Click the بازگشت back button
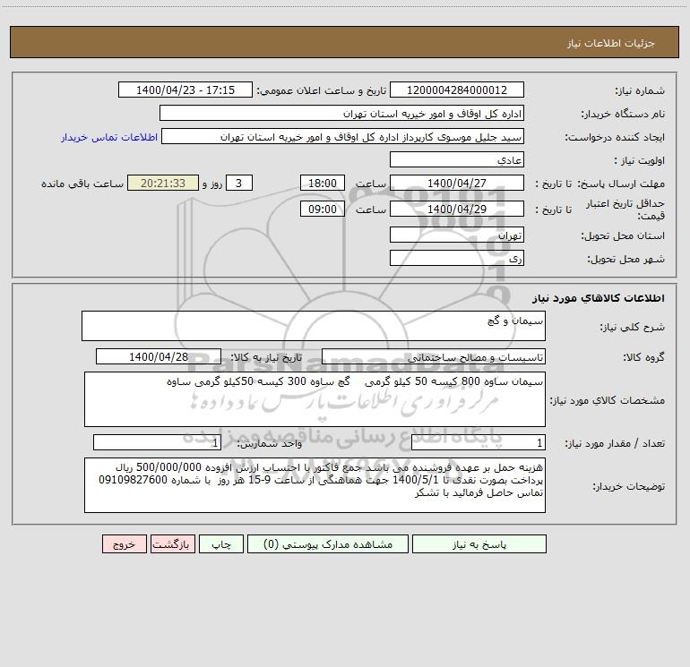 tap(172, 543)
